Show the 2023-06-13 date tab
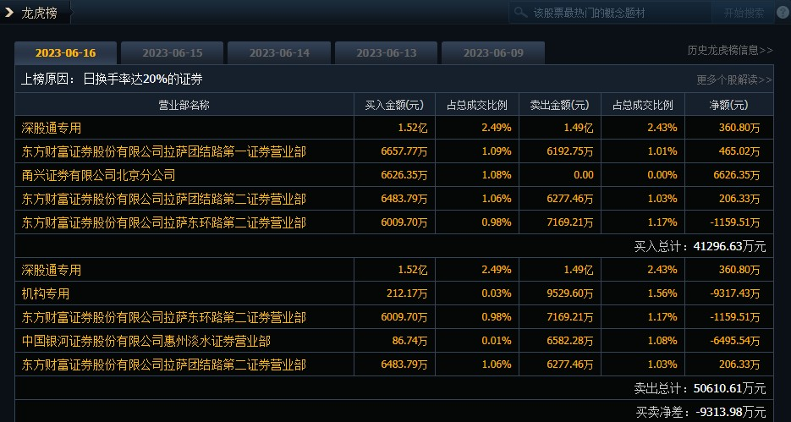Viewport: 791px width, 422px height. (x=386, y=52)
